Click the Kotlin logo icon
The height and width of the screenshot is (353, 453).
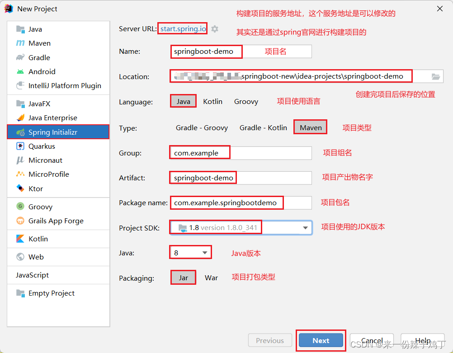[20, 239]
